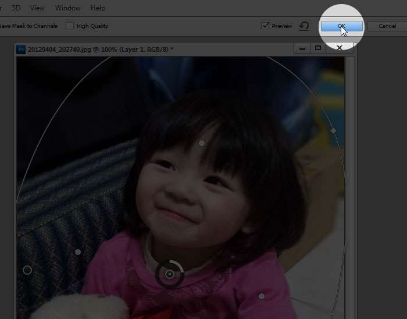Click the Photoshop icon in the document title bar
The height and width of the screenshot is (319, 407).
pos(21,49)
